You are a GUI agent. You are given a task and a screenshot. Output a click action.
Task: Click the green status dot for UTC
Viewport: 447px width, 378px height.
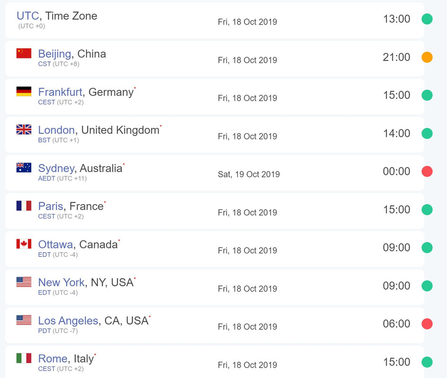pyautogui.click(x=427, y=19)
